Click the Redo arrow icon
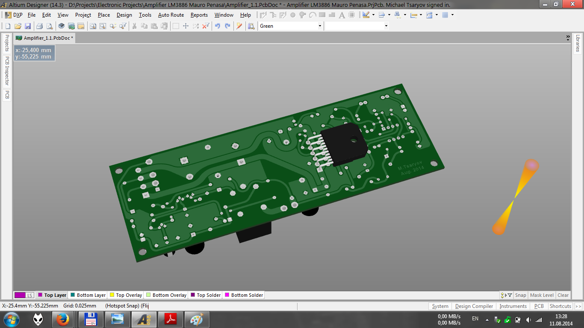The image size is (584, 328). coord(227,26)
